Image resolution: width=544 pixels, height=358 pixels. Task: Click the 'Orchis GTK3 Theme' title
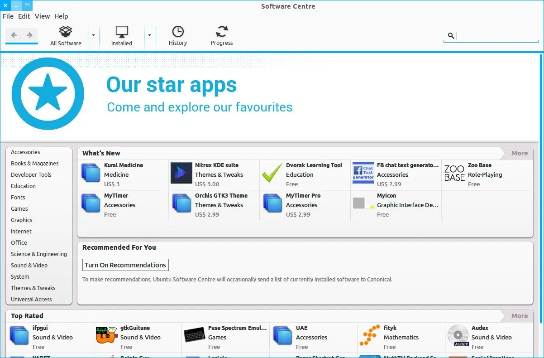(221, 196)
